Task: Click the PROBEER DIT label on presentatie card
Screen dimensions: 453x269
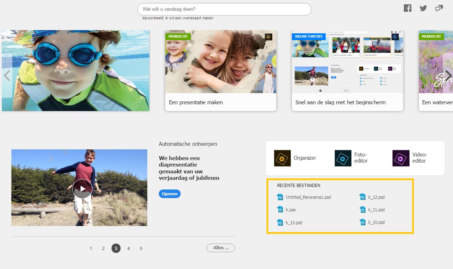Action: click(178, 37)
